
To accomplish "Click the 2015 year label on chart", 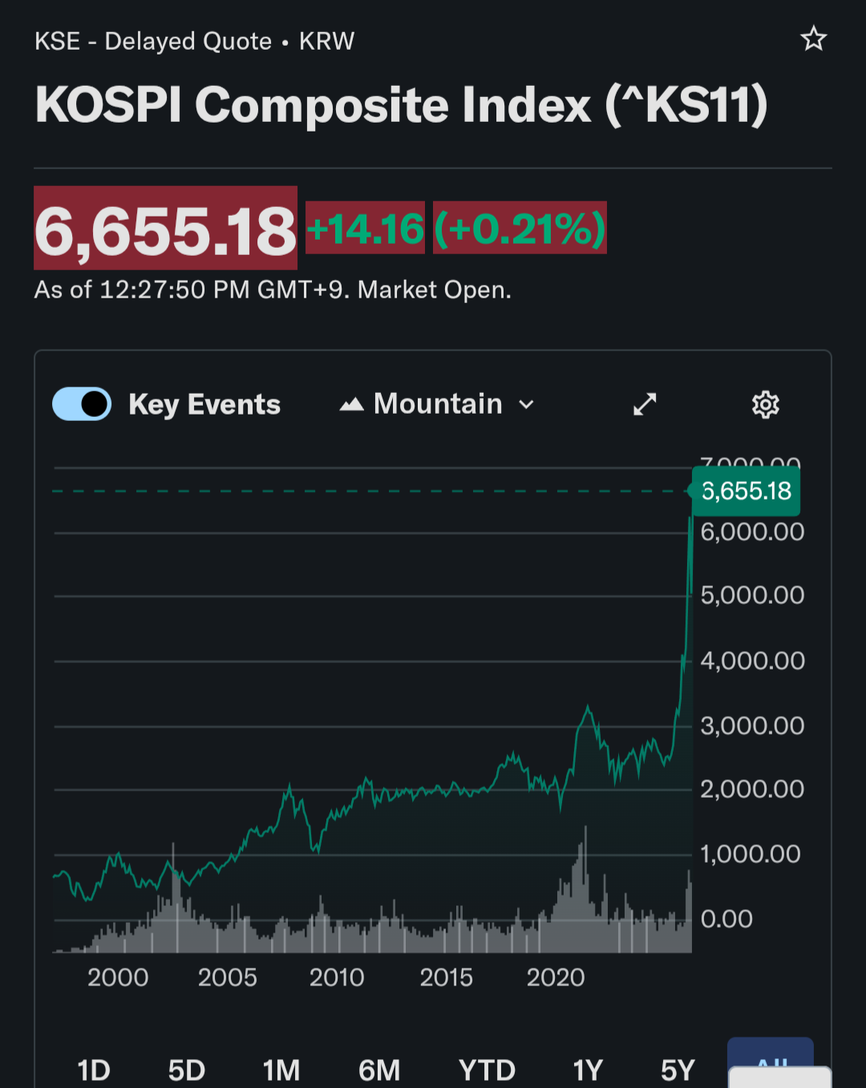I will tap(447, 977).
